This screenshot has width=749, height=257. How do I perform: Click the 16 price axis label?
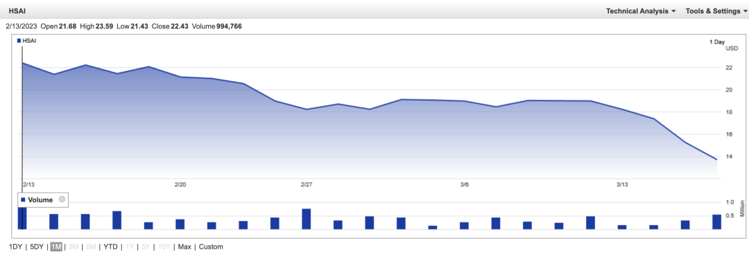click(729, 134)
